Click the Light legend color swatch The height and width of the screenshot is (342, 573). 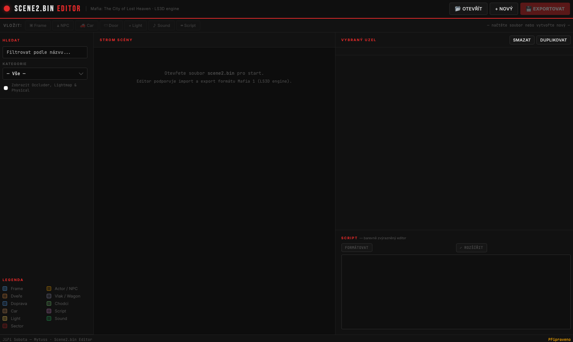pos(5,318)
